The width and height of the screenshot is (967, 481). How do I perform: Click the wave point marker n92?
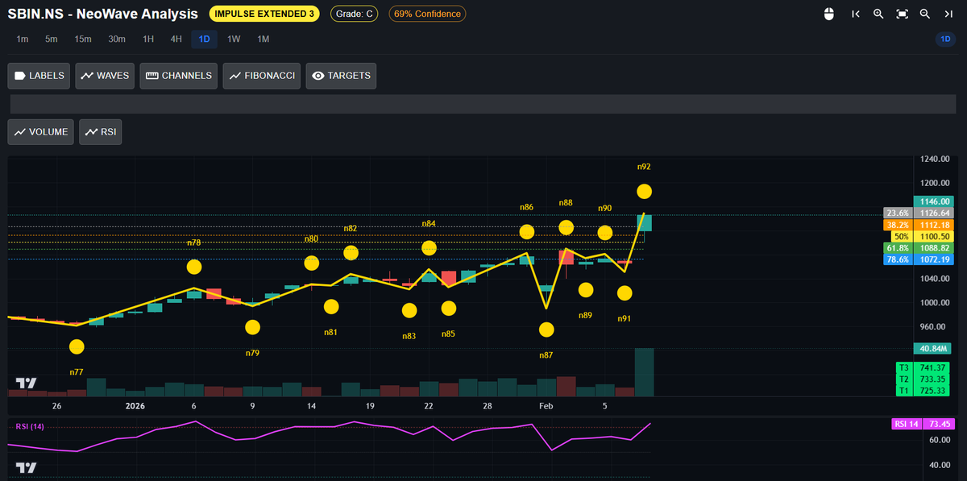click(x=644, y=192)
